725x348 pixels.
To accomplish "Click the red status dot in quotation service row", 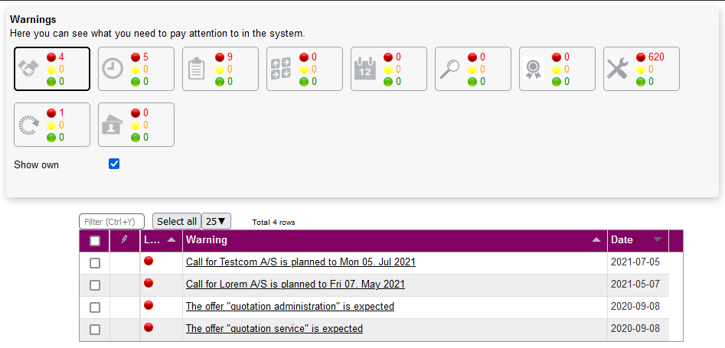I will pyautogui.click(x=149, y=327).
